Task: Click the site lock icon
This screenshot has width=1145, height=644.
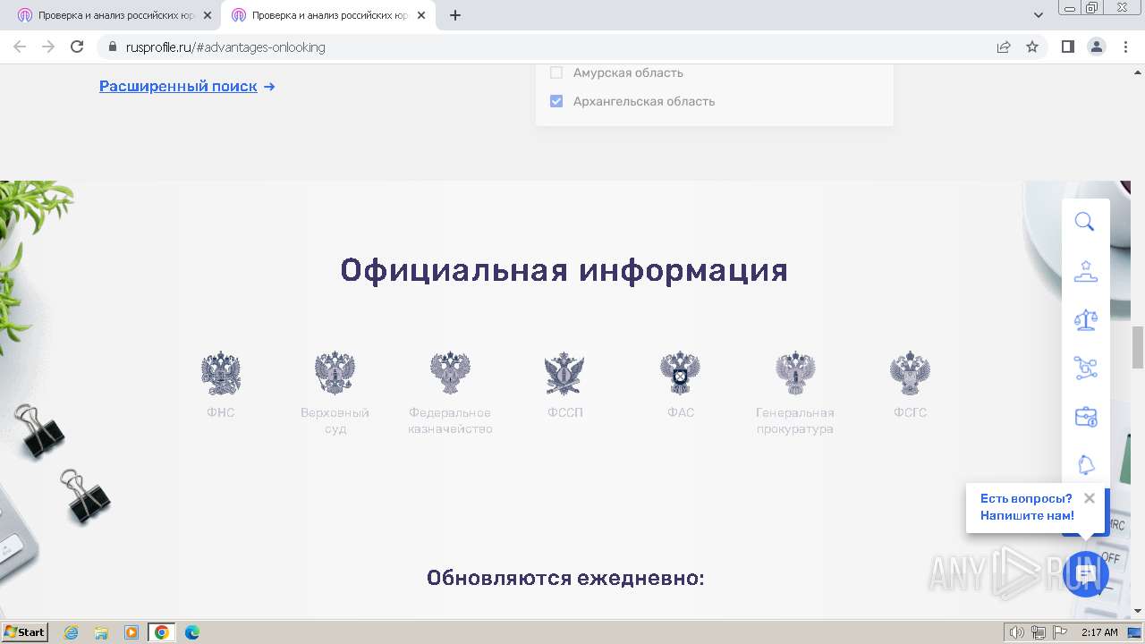Action: pos(113,47)
